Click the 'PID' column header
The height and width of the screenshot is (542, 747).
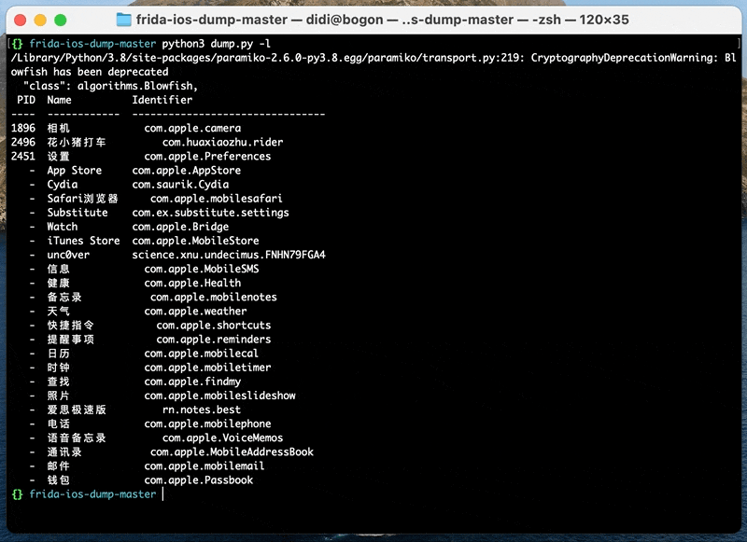pyautogui.click(x=26, y=100)
